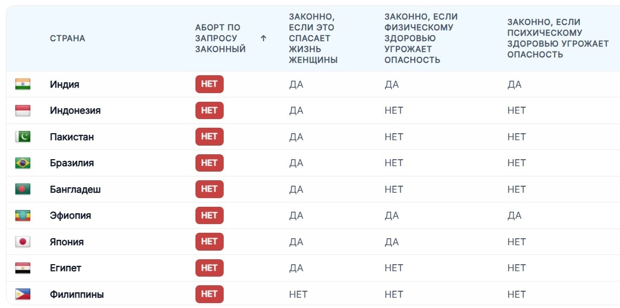Click the Bangladesh flag icon

pos(23,189)
